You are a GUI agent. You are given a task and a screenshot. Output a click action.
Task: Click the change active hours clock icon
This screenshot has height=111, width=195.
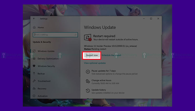coord(88,81)
